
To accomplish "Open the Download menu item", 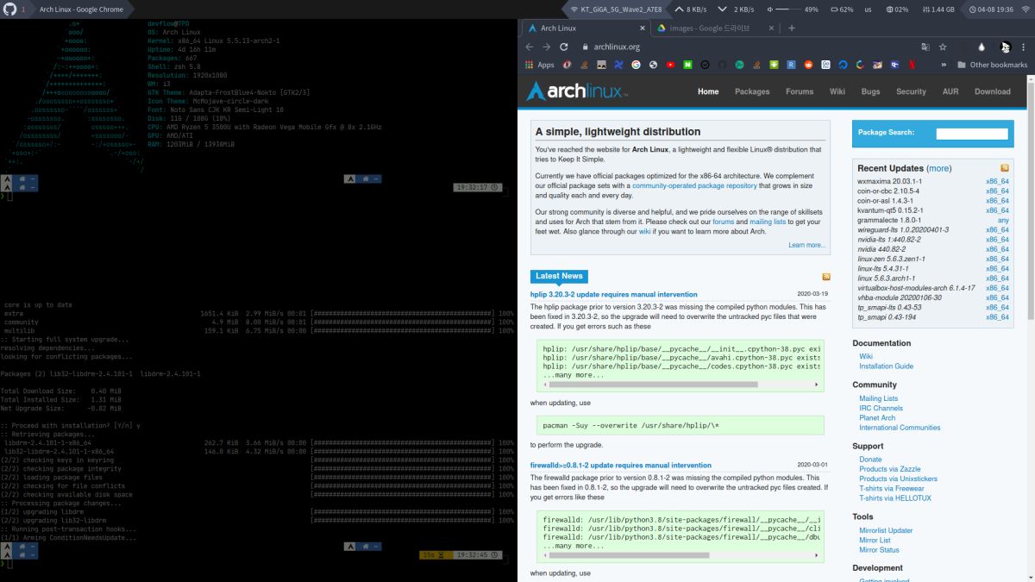I will pos(993,91).
